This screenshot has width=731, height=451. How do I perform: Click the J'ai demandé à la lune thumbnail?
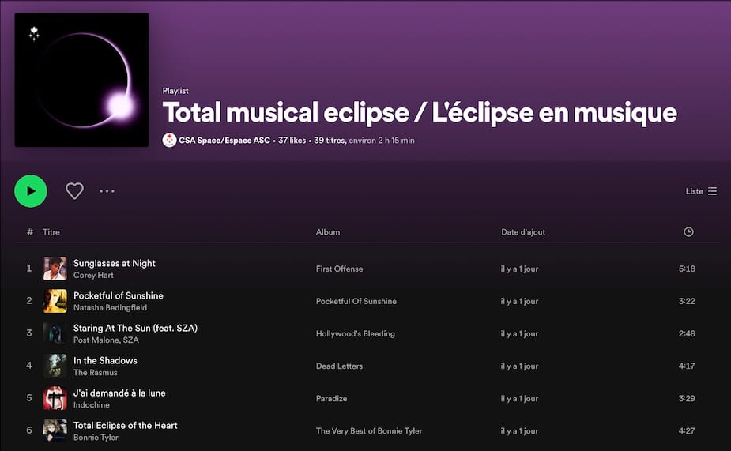pos(55,398)
